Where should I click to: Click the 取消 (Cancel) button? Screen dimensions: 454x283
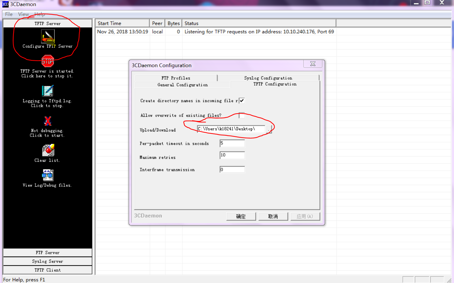coord(273,216)
